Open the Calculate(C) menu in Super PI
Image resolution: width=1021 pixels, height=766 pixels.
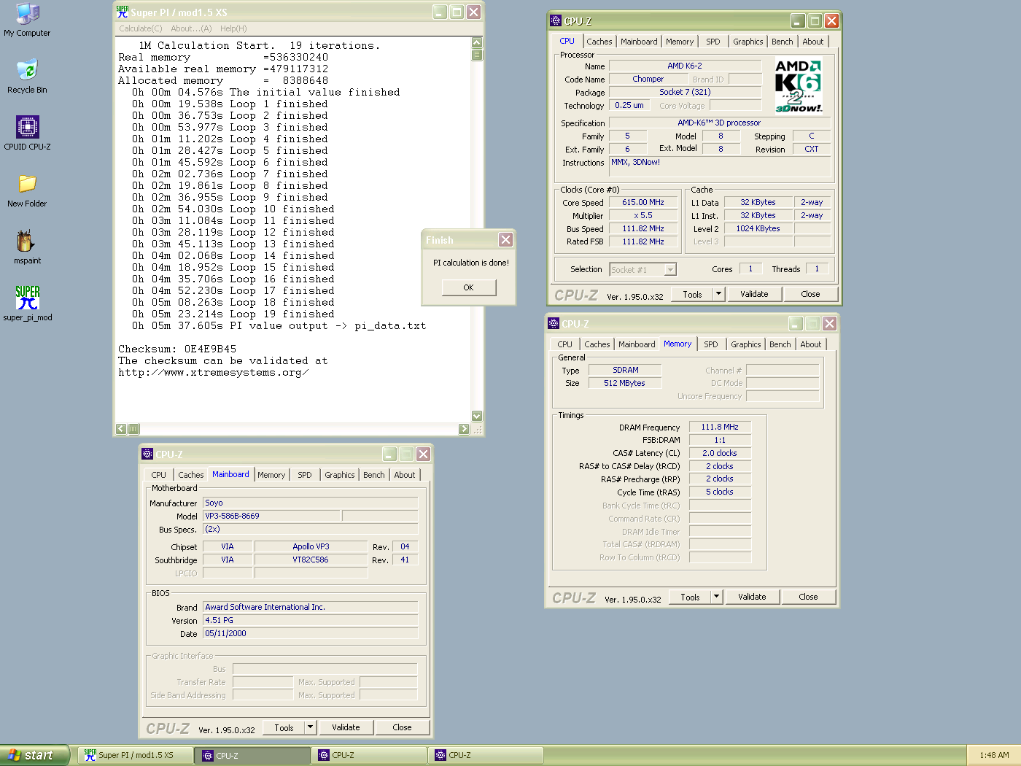(141, 28)
